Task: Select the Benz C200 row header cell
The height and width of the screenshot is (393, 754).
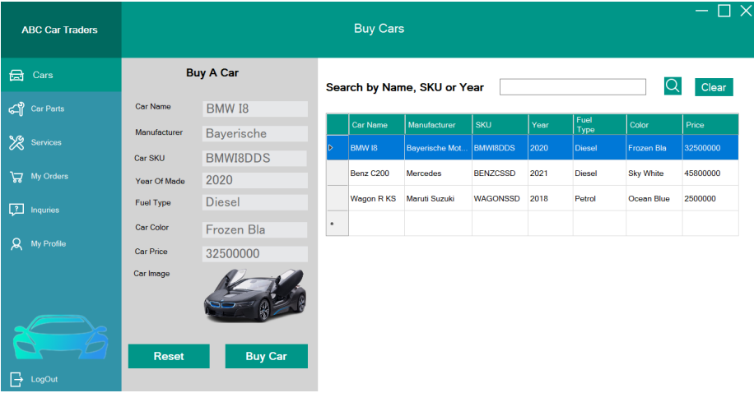Action: 337,173
